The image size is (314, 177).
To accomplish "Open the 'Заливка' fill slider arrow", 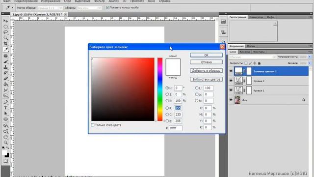I will click(x=309, y=63).
